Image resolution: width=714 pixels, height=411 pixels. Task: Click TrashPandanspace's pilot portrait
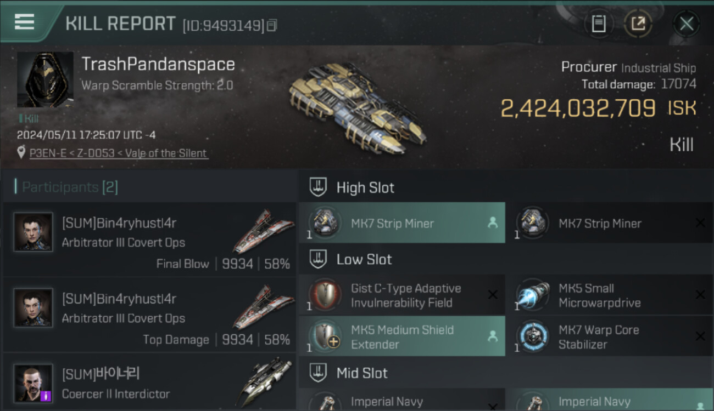(x=45, y=80)
